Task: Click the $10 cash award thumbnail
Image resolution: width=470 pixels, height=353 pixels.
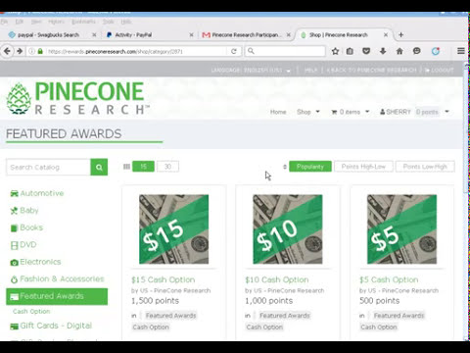Action: 288,229
